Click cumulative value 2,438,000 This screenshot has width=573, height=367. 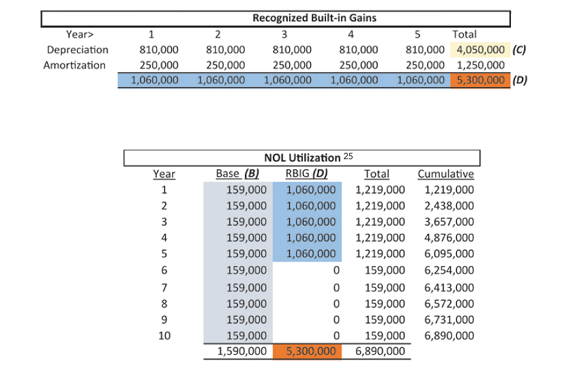coord(449,205)
